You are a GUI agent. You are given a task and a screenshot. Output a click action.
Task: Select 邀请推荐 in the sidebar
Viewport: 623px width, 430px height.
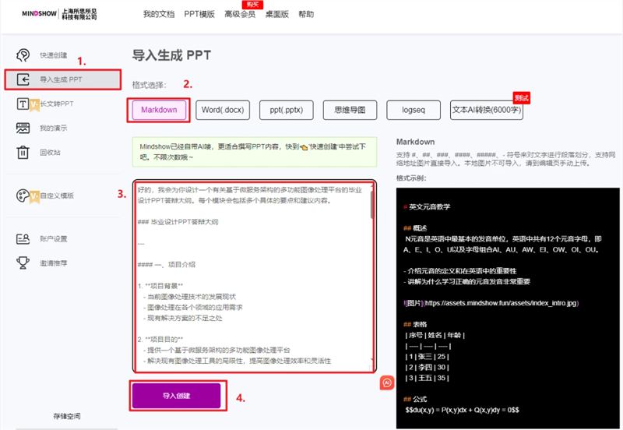point(53,263)
